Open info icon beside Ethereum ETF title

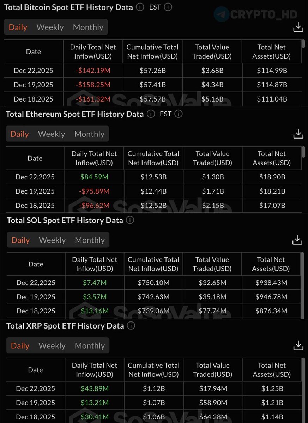[x=151, y=114]
